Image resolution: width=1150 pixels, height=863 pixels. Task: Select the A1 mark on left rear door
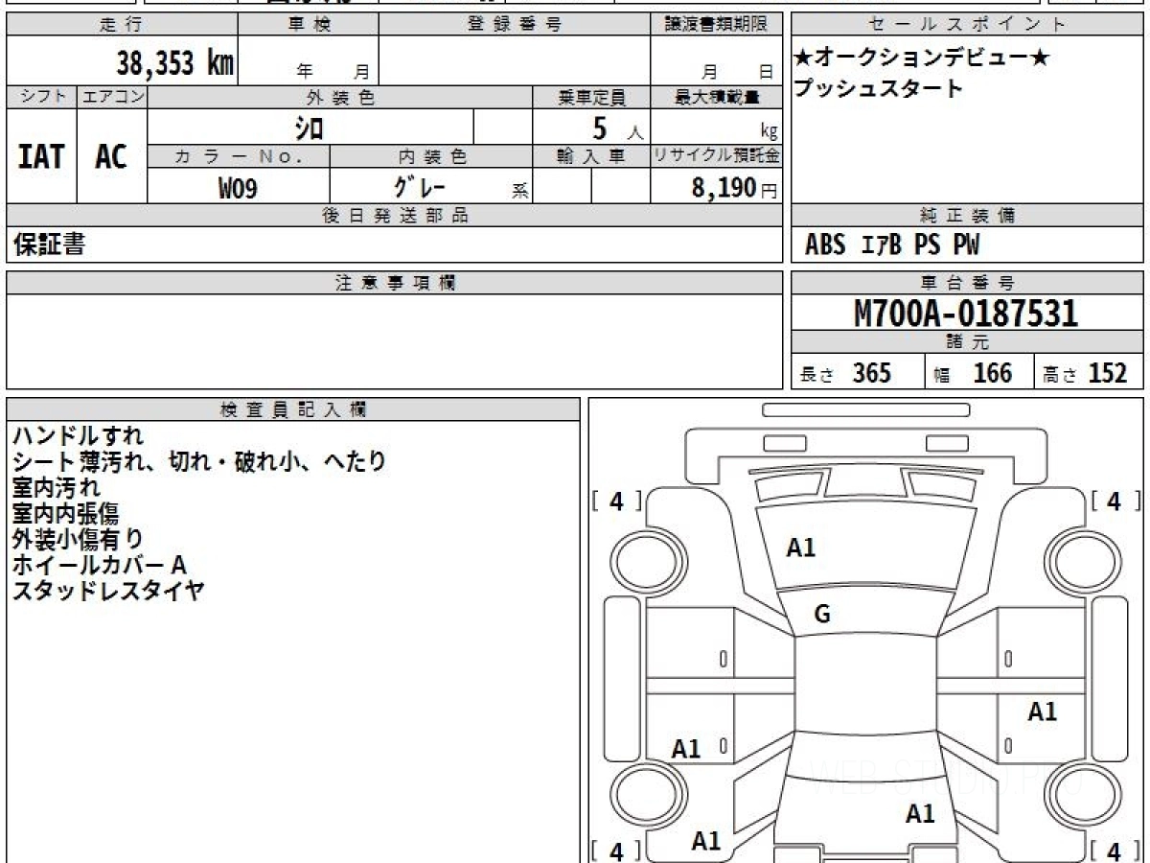coord(686,749)
